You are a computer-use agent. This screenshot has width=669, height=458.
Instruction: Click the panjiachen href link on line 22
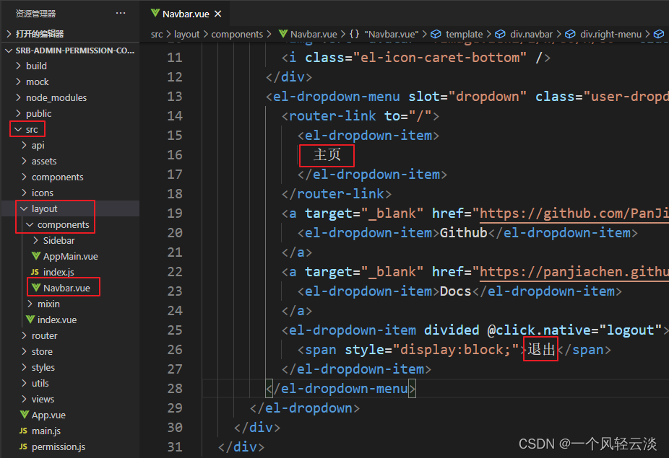[x=574, y=272]
